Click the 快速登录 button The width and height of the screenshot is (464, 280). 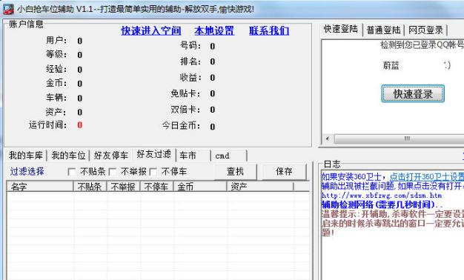coord(413,94)
